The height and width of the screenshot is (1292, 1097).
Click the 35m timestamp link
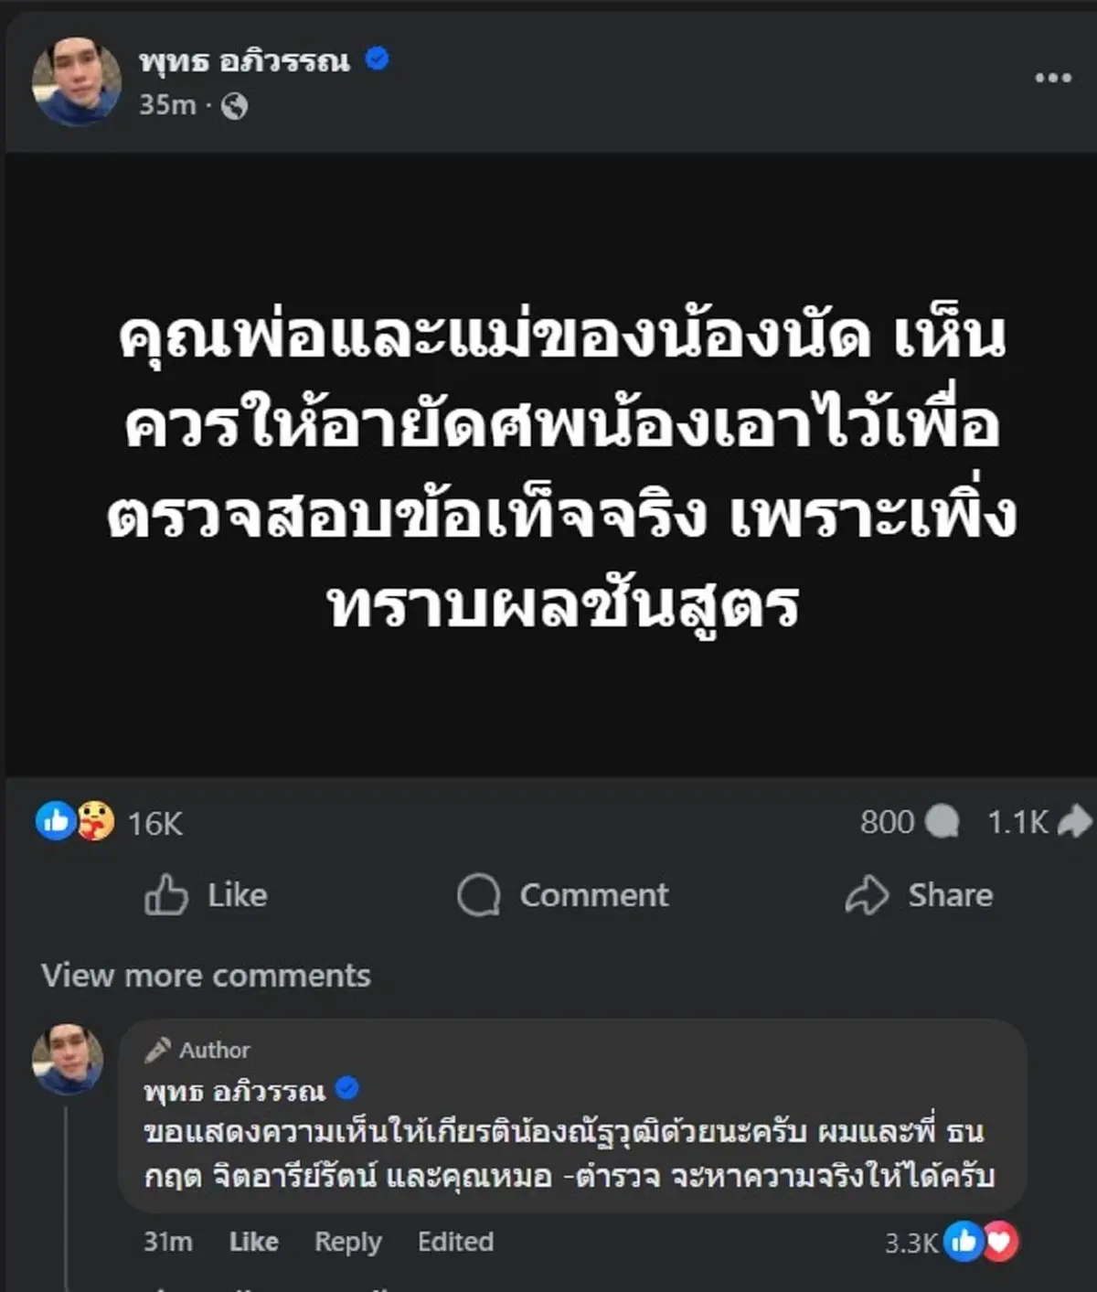pyautogui.click(x=165, y=107)
